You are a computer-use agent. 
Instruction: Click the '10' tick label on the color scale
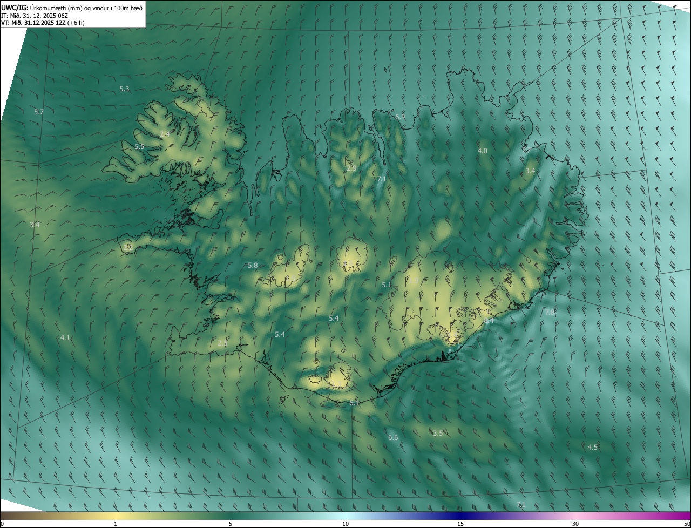(x=345, y=524)
